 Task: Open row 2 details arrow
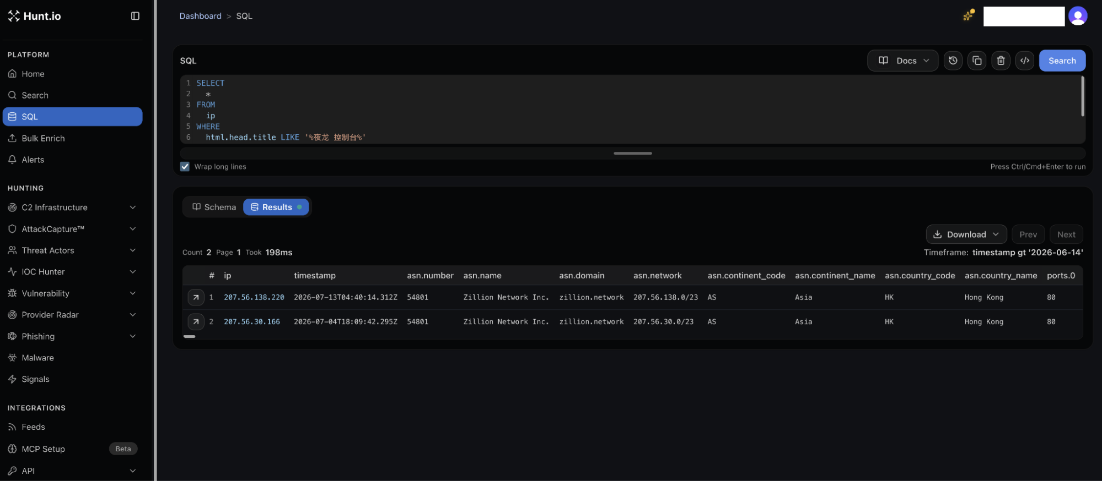(196, 321)
